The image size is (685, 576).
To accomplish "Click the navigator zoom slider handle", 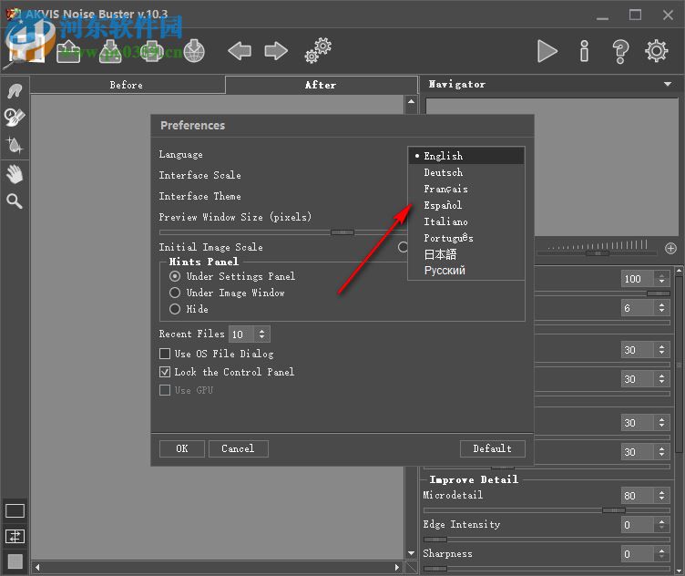I will pos(598,253).
